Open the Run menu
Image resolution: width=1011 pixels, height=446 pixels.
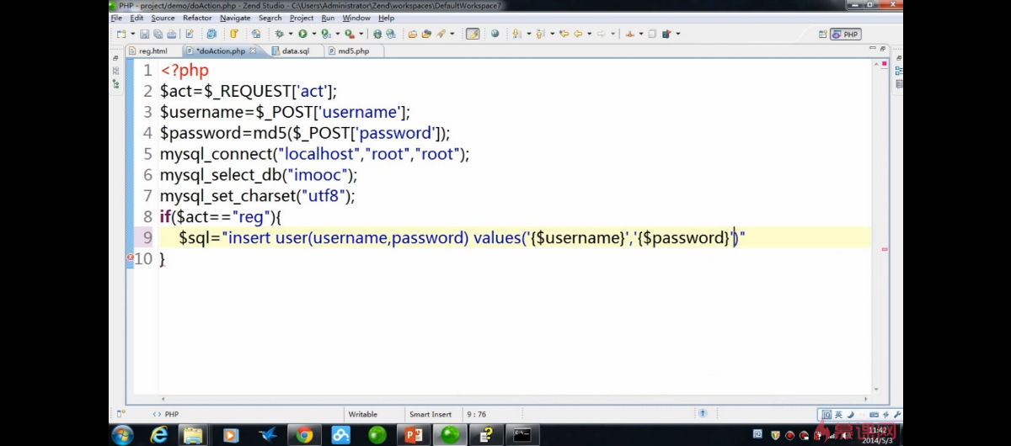(x=328, y=18)
